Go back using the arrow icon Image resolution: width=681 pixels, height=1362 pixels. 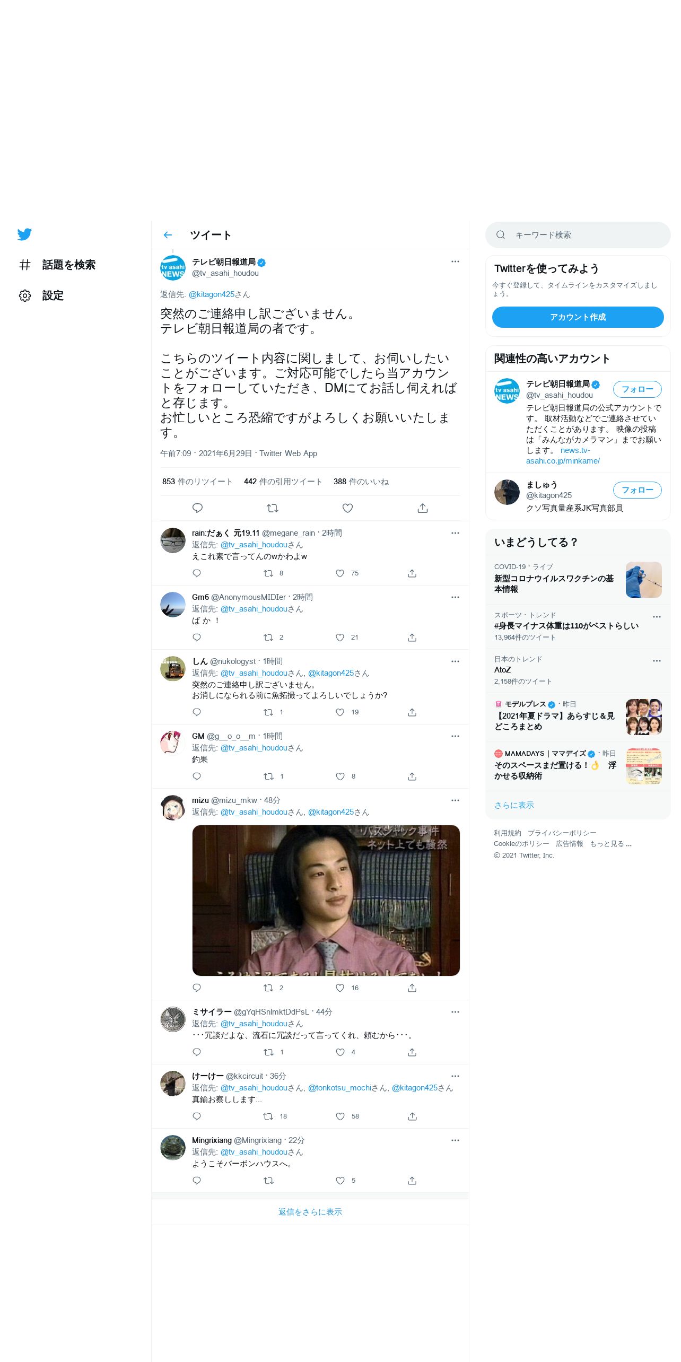[168, 235]
